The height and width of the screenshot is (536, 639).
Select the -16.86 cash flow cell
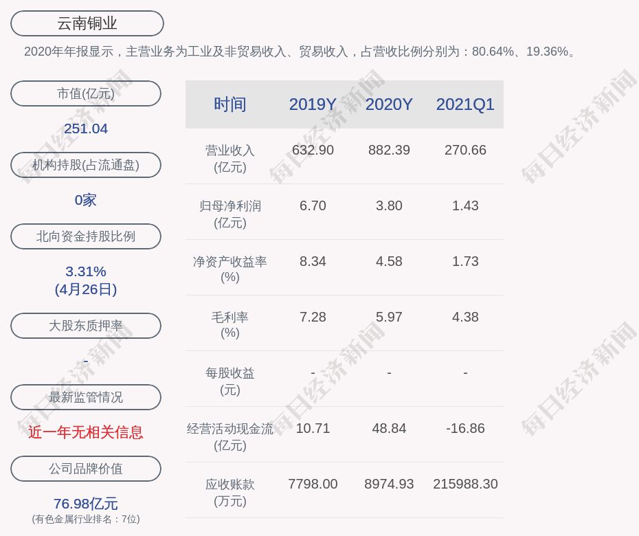coord(465,428)
